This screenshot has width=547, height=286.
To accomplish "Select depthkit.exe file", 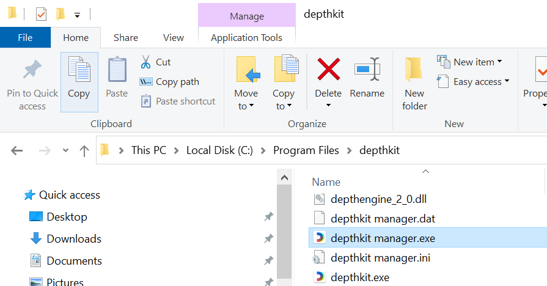I will (x=359, y=277).
